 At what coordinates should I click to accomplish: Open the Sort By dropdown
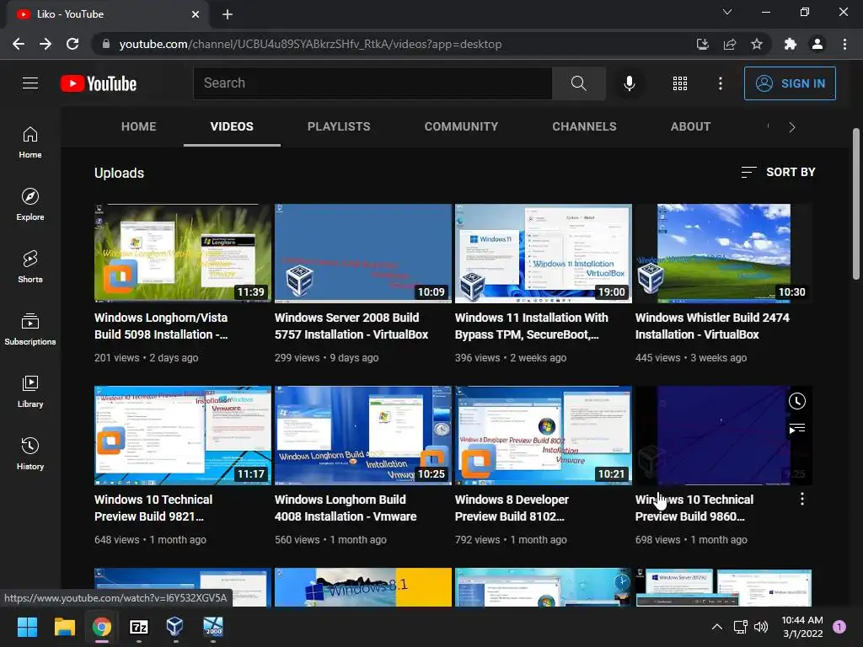[778, 172]
